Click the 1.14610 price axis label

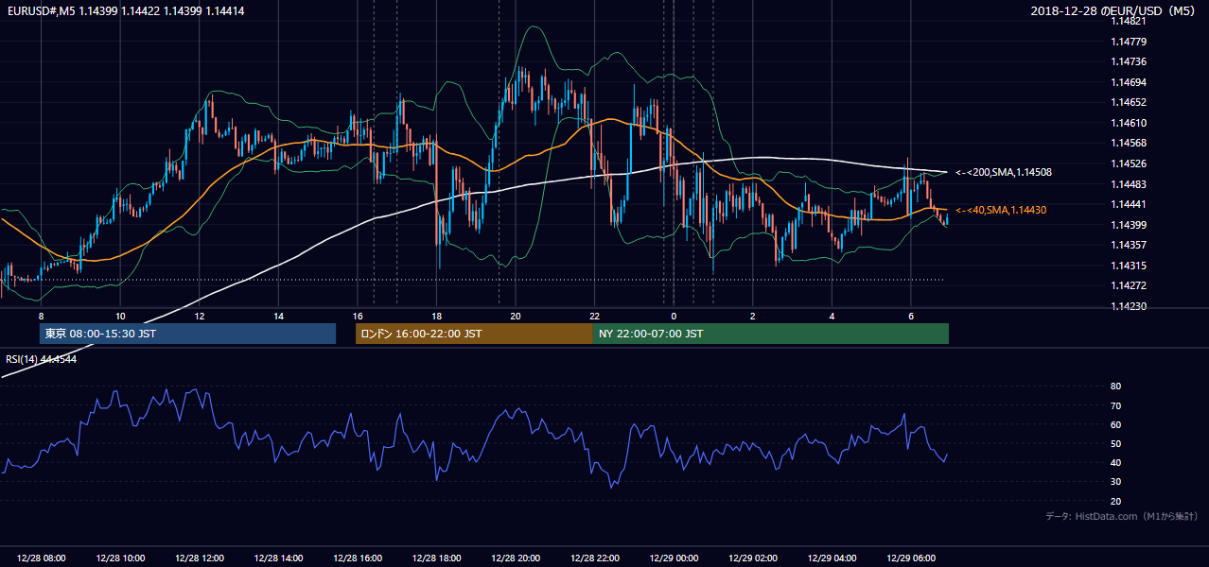pyautogui.click(x=1128, y=123)
